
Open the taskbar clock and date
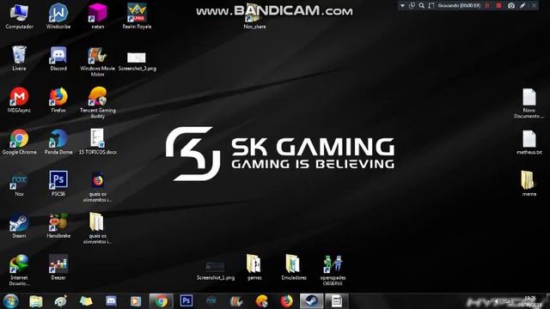click(x=529, y=301)
